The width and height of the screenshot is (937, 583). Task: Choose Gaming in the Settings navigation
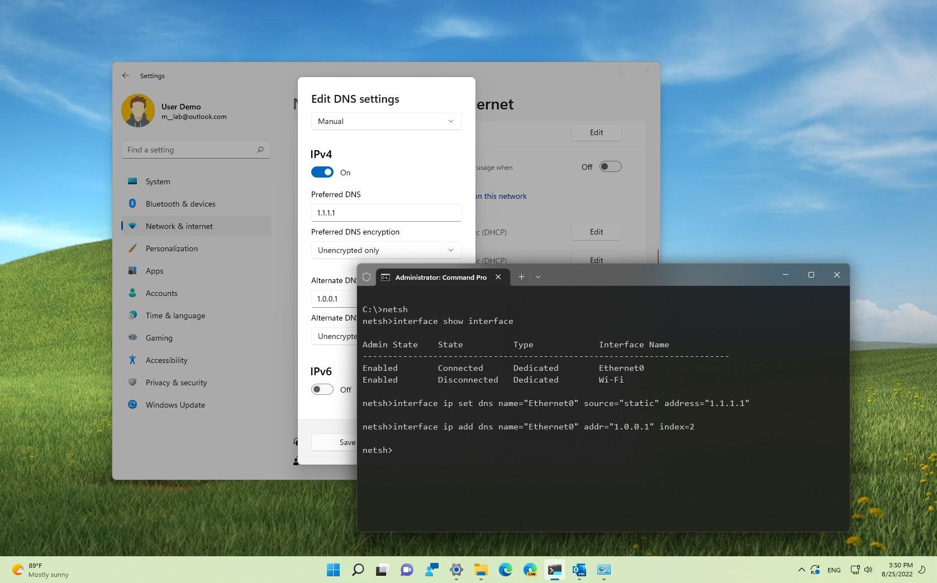click(x=159, y=338)
